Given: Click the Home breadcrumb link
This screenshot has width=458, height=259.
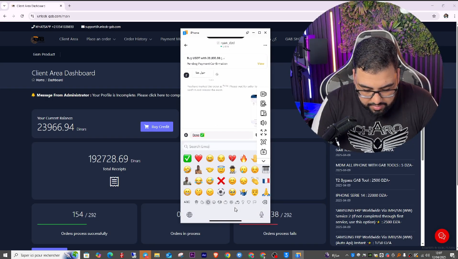Looking at the screenshot, I should [x=40, y=80].
